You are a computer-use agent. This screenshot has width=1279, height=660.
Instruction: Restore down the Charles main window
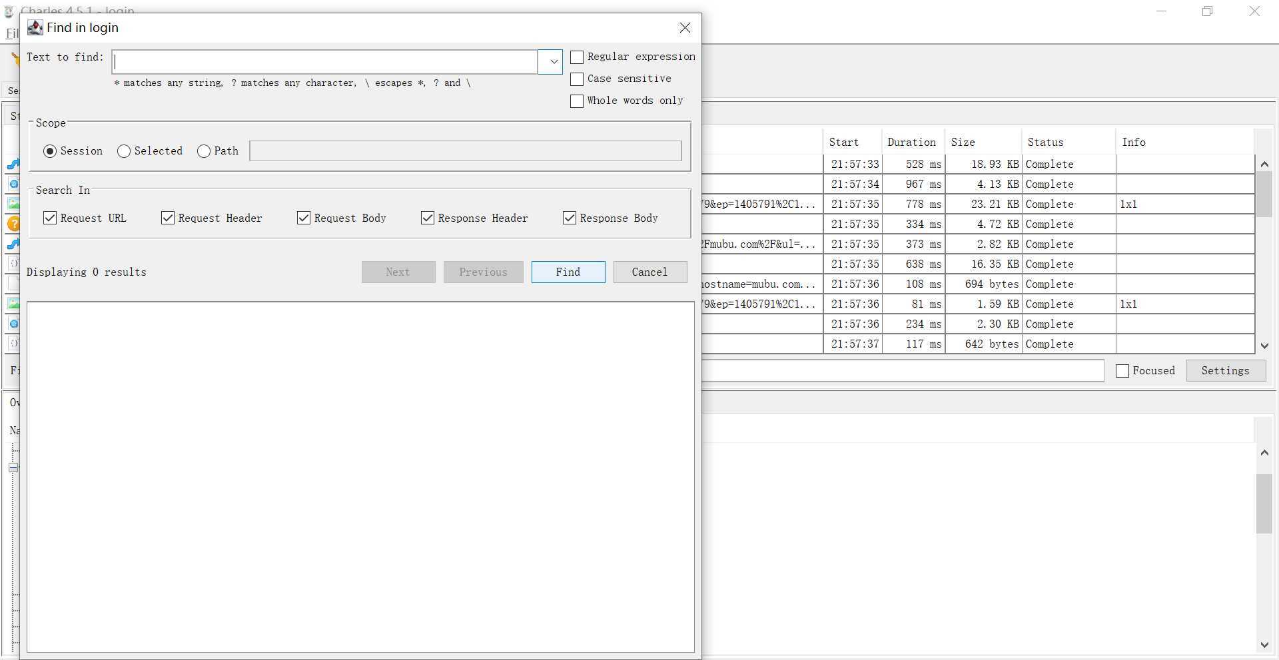1207,11
